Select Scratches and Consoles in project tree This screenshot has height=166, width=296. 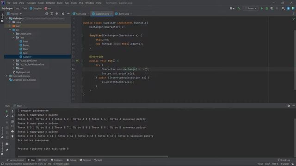23,80
